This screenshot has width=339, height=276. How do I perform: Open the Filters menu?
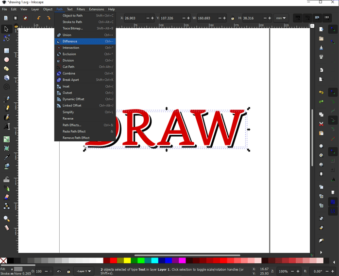pyautogui.click(x=81, y=9)
